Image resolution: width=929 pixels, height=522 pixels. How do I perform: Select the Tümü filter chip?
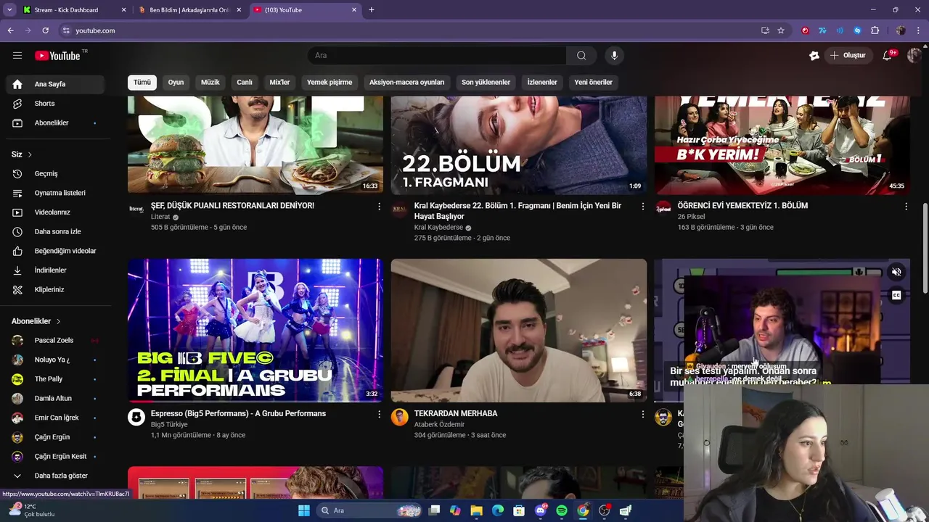pyautogui.click(x=142, y=82)
